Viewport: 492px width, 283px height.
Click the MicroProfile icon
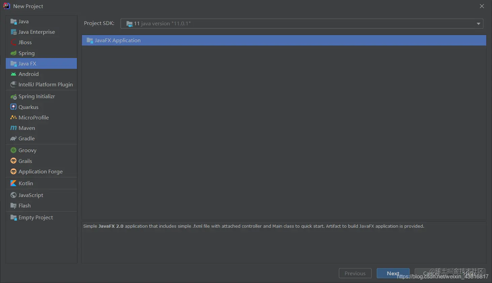coord(13,117)
